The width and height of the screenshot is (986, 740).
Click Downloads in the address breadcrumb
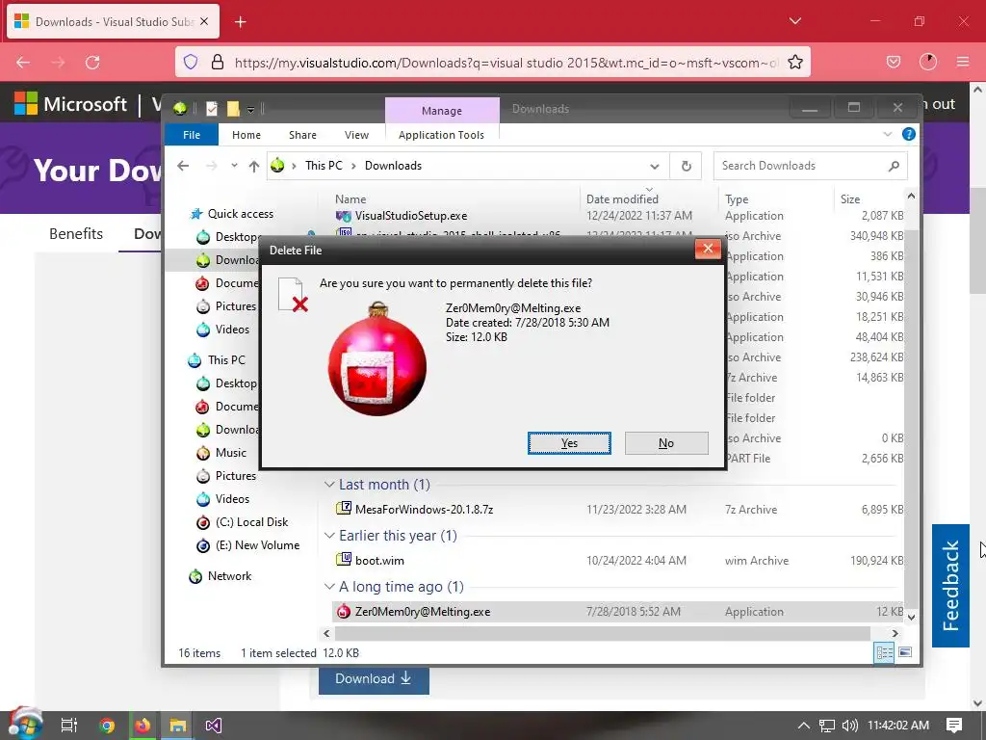click(x=393, y=166)
